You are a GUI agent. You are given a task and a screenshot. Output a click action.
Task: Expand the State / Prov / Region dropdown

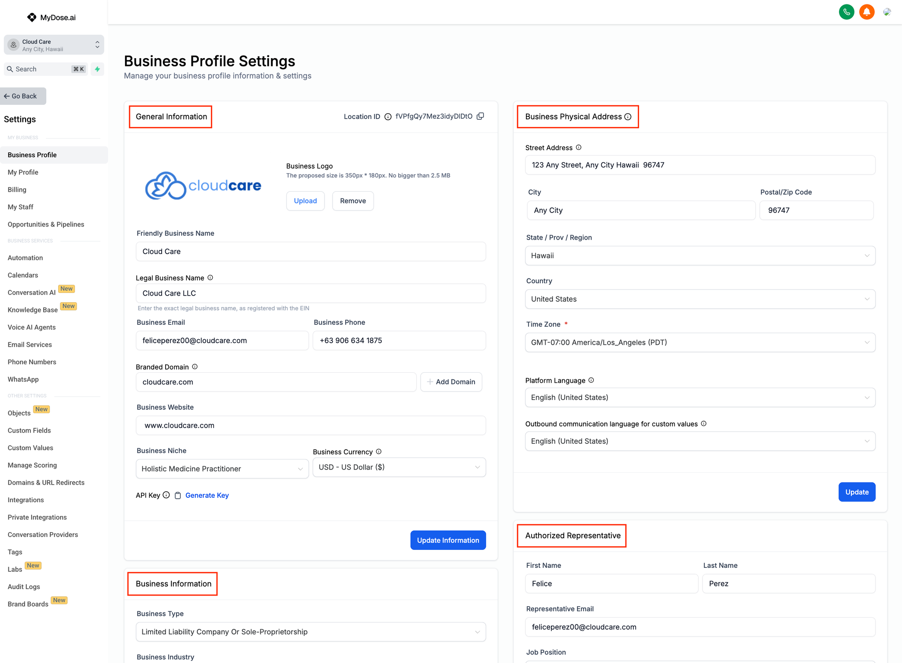(700, 256)
